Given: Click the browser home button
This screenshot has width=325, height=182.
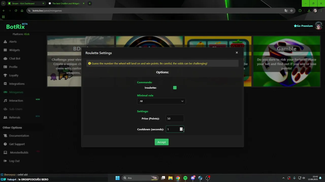Looking at the screenshot, I should (22, 11).
